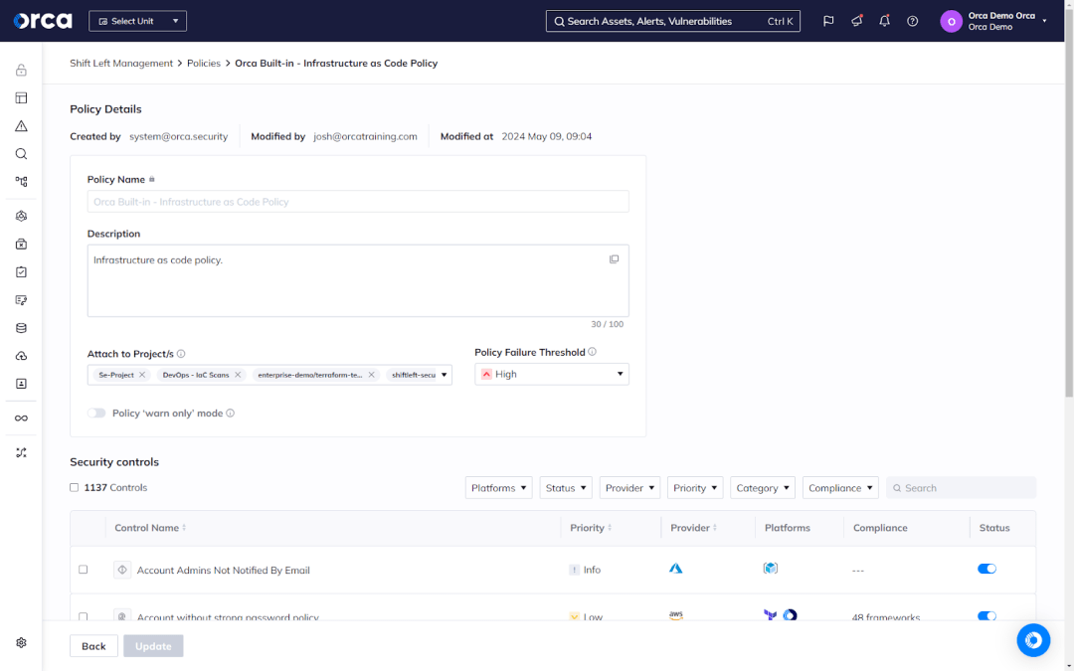The width and height of the screenshot is (1074, 671).
Task: Go to Shift Left Management breadcrumb
Action: coord(121,63)
